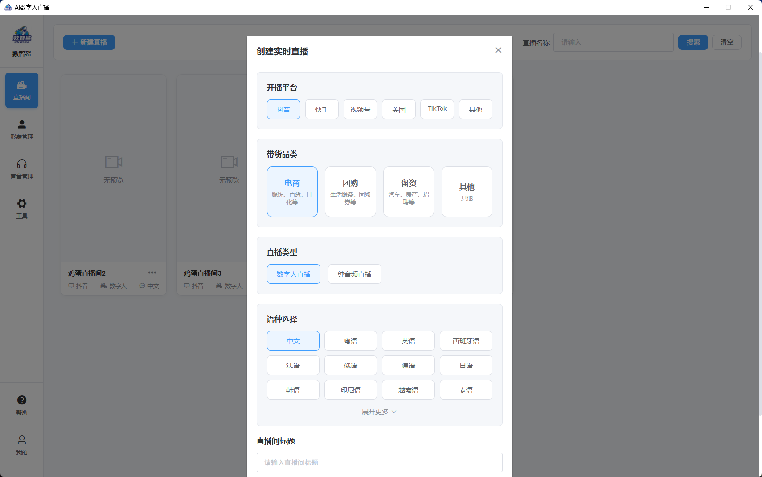Viewport: 762px width, 477px height.
Task: Open the 鸡蛋直播间2 preview thumbnail
Action: tap(114, 169)
